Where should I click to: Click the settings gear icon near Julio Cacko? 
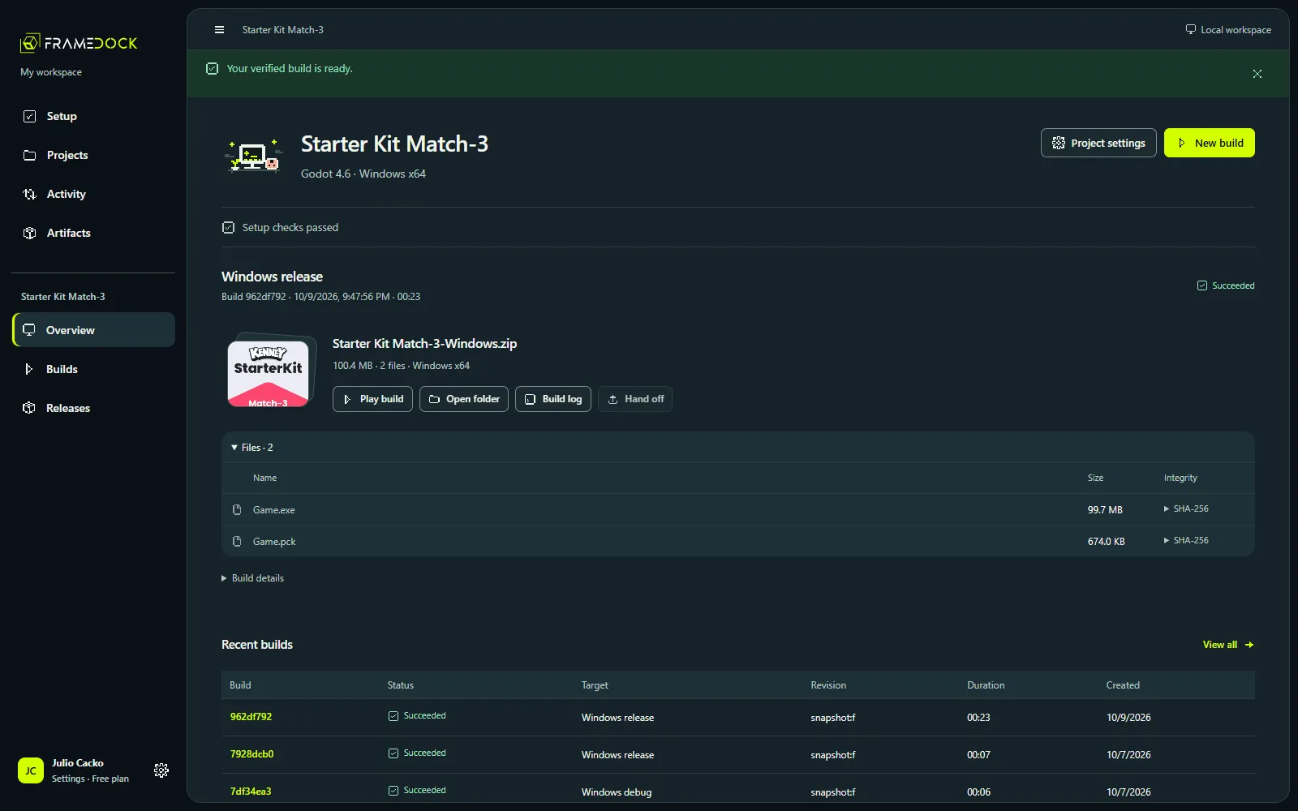(x=161, y=770)
